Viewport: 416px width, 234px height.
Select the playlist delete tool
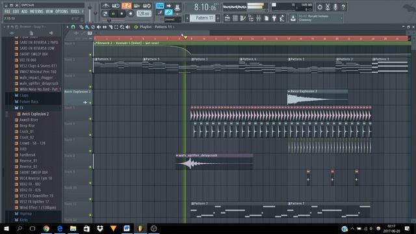93,27
